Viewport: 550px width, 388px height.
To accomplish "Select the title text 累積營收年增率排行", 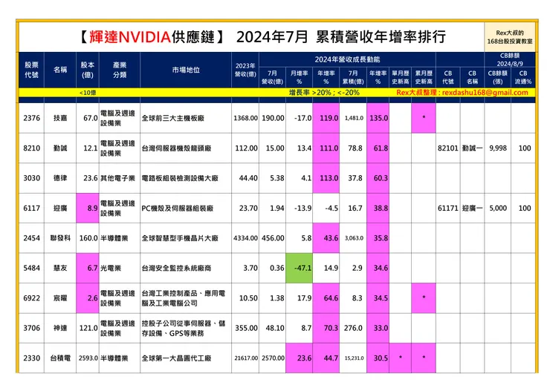I will 381,37.
